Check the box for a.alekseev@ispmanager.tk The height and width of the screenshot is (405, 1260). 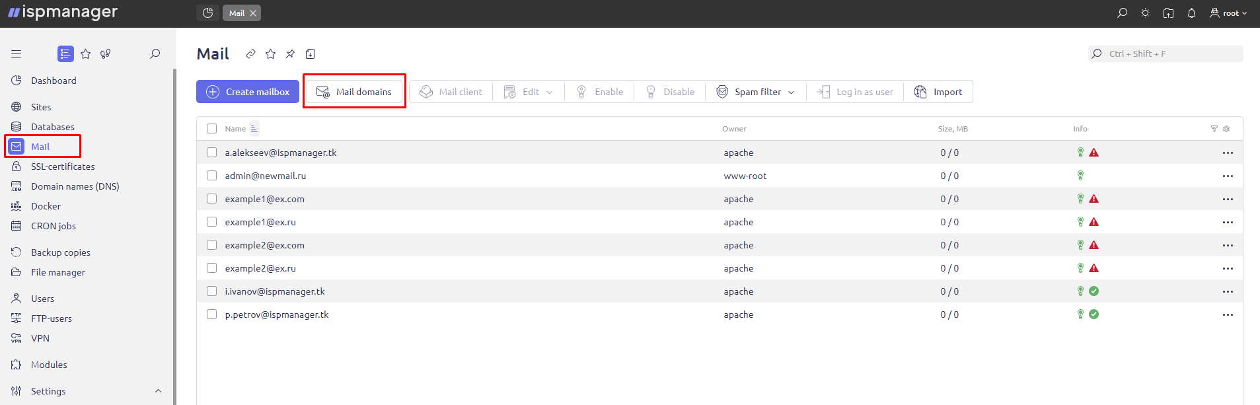point(211,152)
